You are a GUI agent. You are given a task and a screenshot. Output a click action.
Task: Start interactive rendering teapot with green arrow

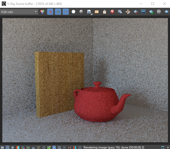151,12
